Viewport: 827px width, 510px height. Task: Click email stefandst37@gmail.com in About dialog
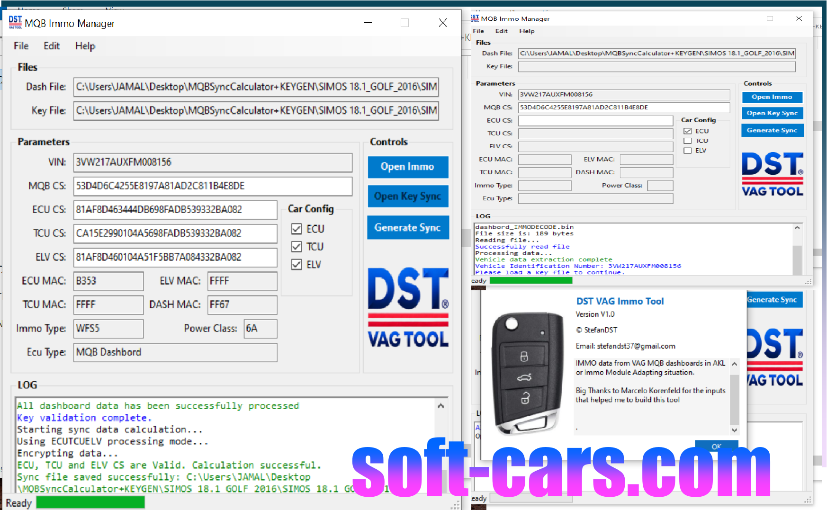click(x=636, y=346)
